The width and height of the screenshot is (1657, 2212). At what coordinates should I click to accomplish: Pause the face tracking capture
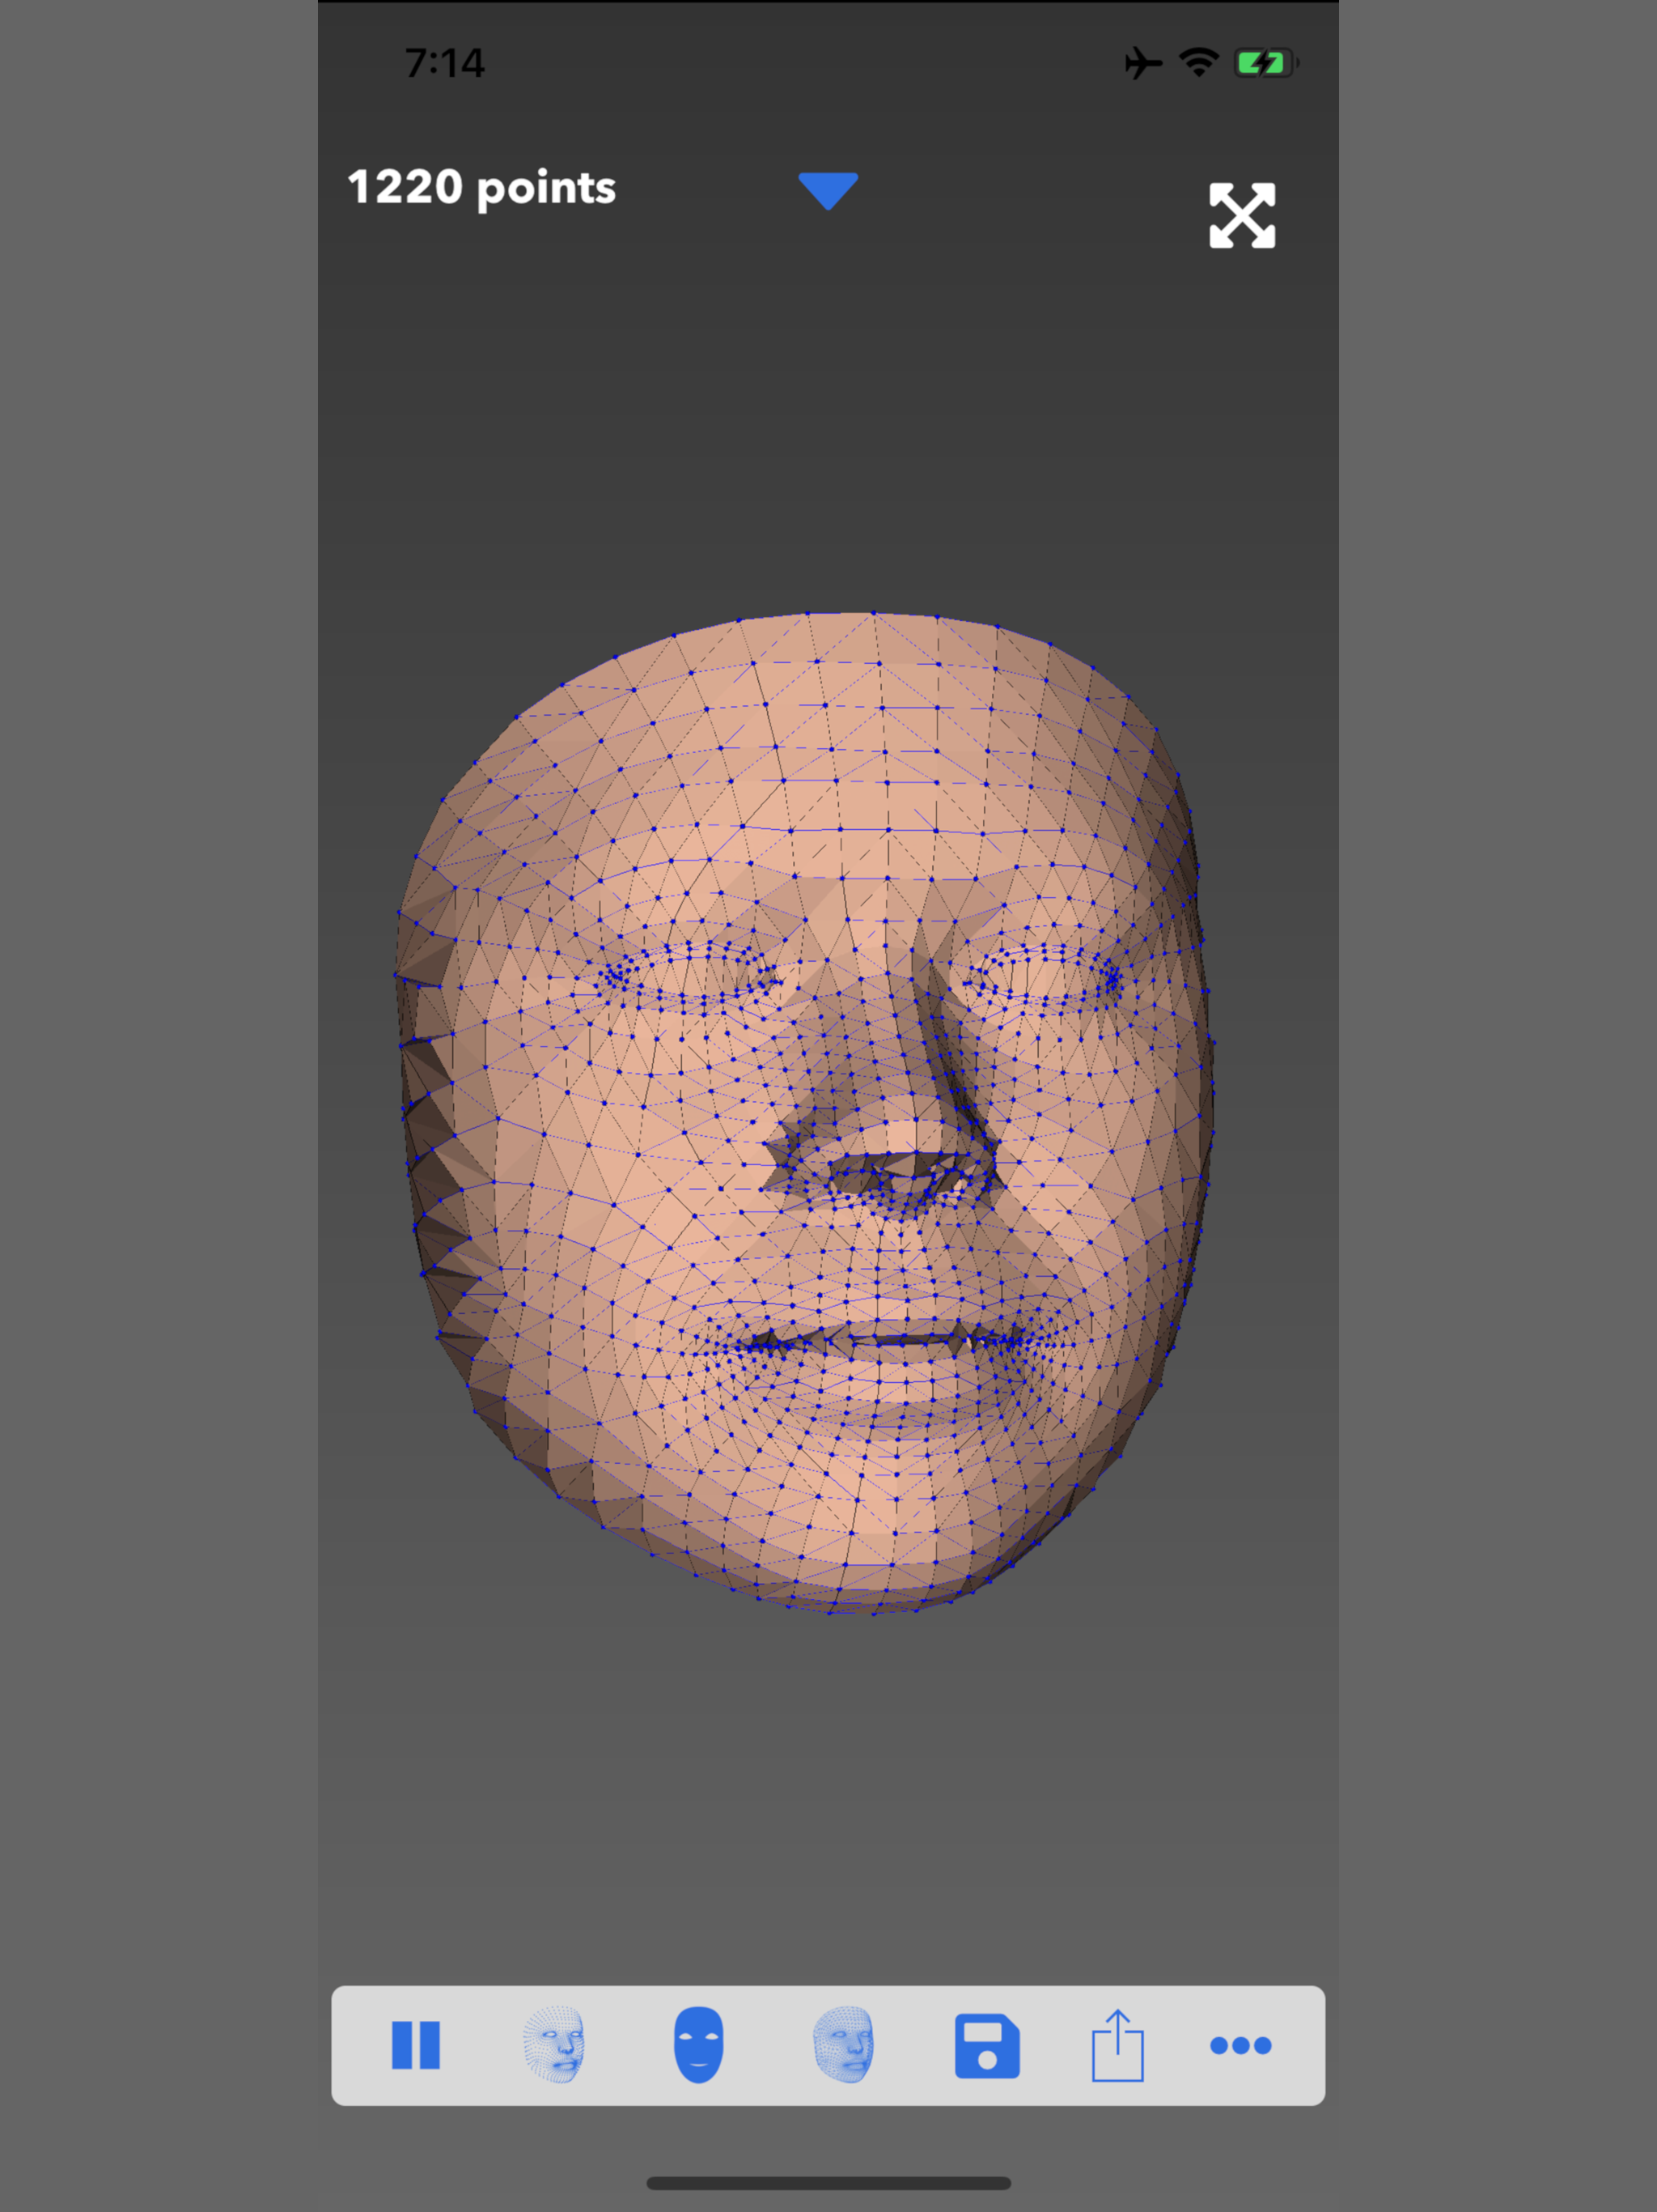416,2045
